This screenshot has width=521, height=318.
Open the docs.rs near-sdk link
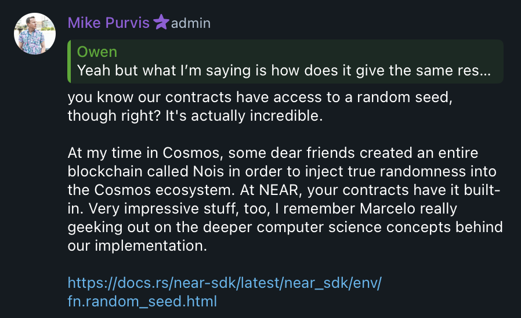[225, 283]
